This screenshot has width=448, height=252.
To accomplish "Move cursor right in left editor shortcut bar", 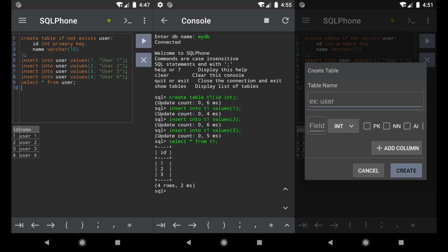I will tap(51, 225).
